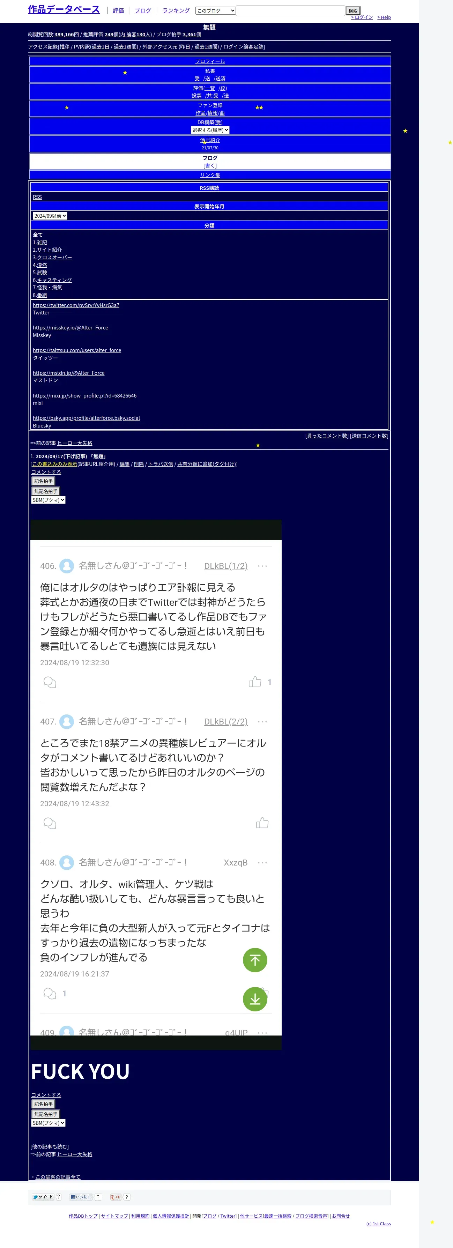Click into the header search text field

tap(291, 10)
